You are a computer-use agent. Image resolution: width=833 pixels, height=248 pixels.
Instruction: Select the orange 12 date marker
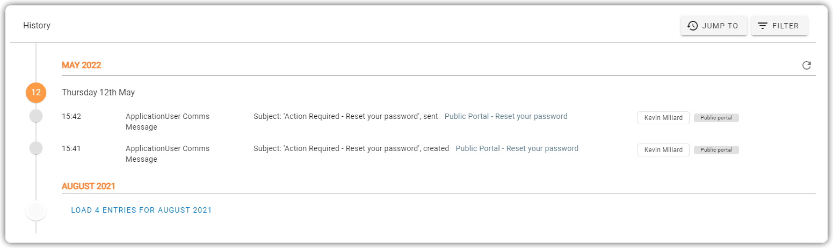(x=36, y=93)
